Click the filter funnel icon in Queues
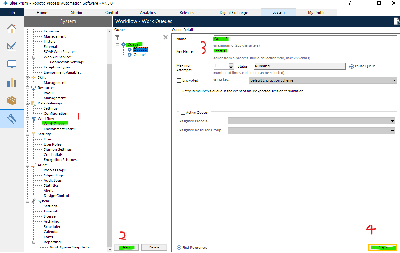Image resolution: width=400 pixels, height=253 pixels. tap(118, 37)
